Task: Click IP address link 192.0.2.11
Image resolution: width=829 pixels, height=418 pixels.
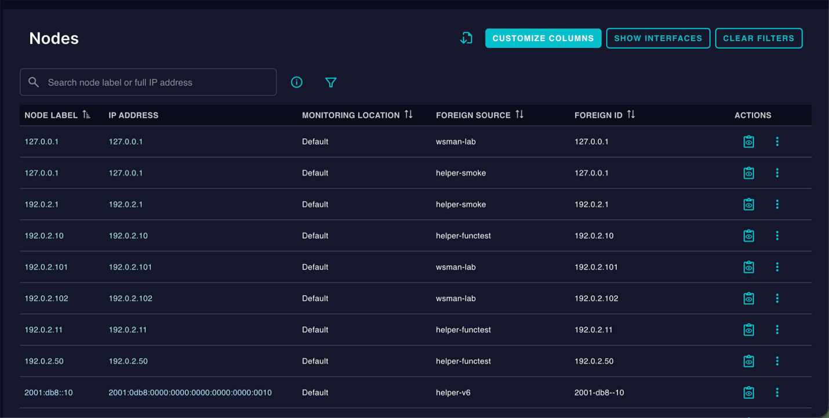Action: tap(128, 329)
